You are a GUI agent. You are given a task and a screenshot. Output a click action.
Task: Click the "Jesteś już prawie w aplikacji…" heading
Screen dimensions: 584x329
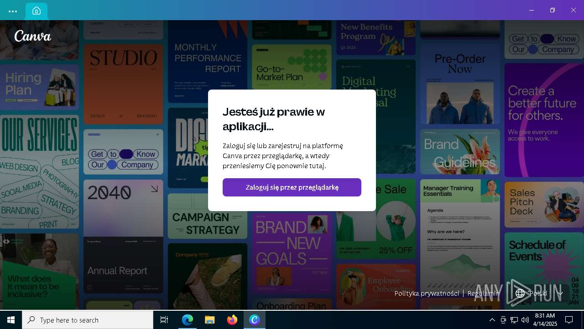coord(274,119)
